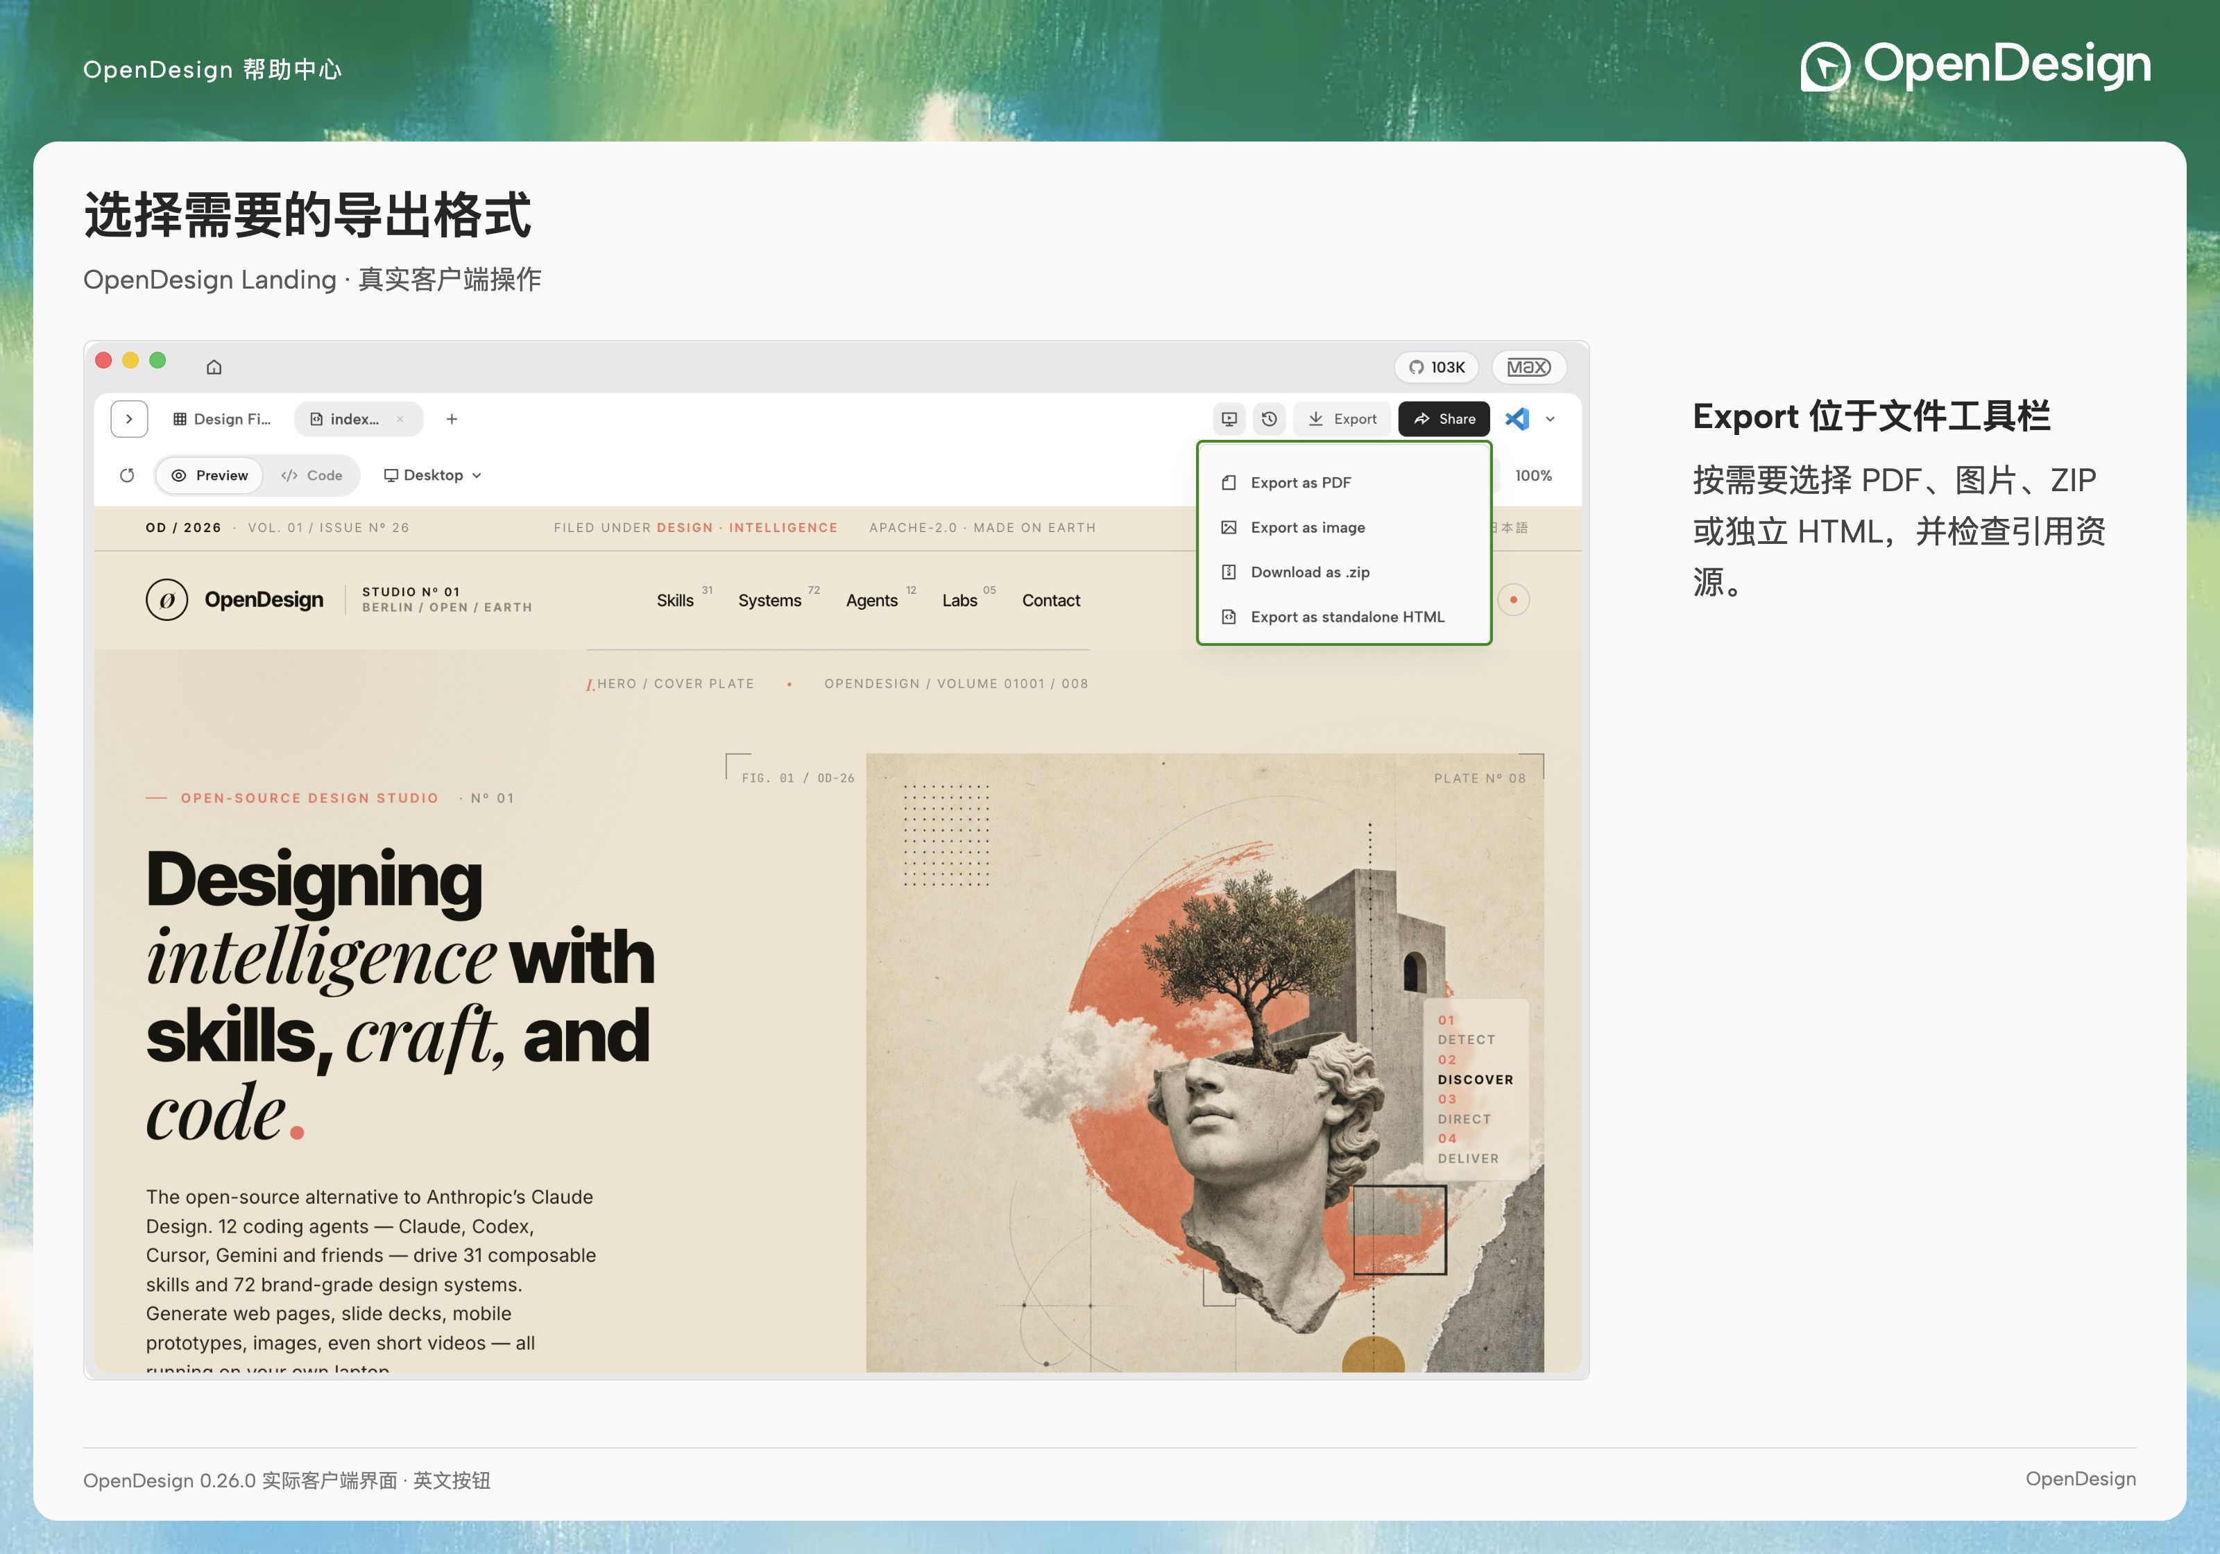Screen dimensions: 2220x1554
Task: Choose Export as image
Action: [1344, 527]
